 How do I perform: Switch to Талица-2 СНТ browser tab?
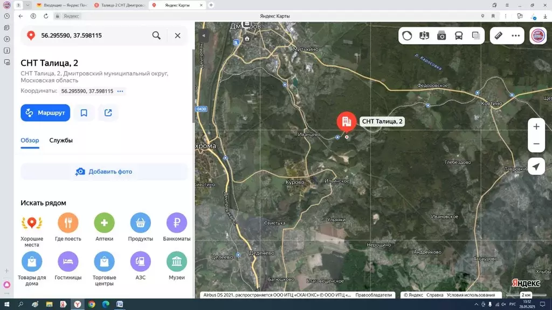[120, 5]
